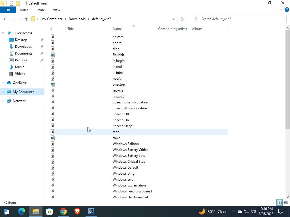Image resolution: width=290 pixels, height=217 pixels.
Task: Click the tada file icon
Action: point(53,132)
